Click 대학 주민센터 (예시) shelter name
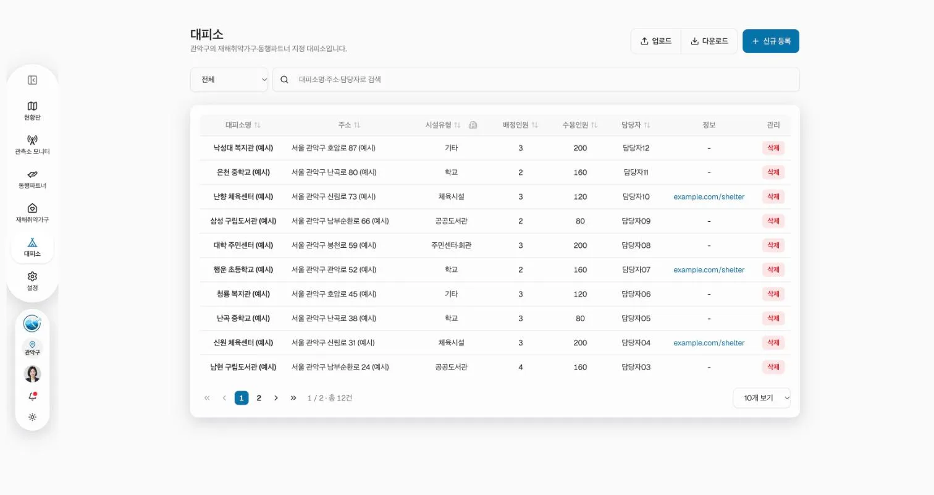 pyautogui.click(x=243, y=245)
